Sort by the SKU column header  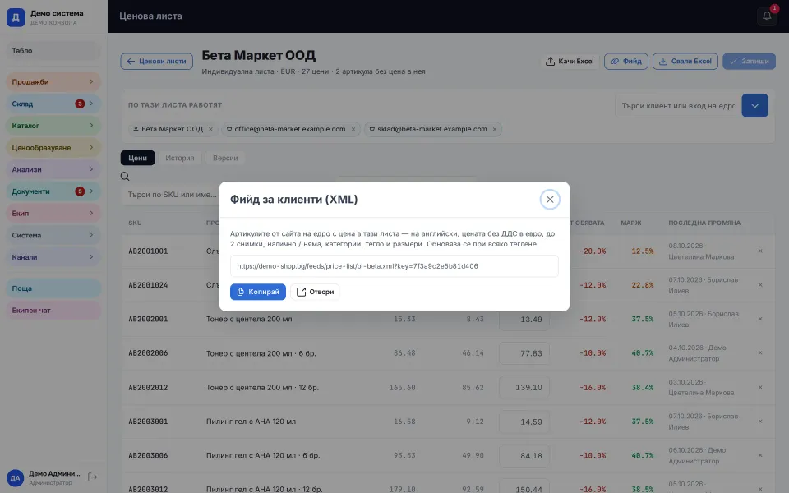pyautogui.click(x=135, y=223)
